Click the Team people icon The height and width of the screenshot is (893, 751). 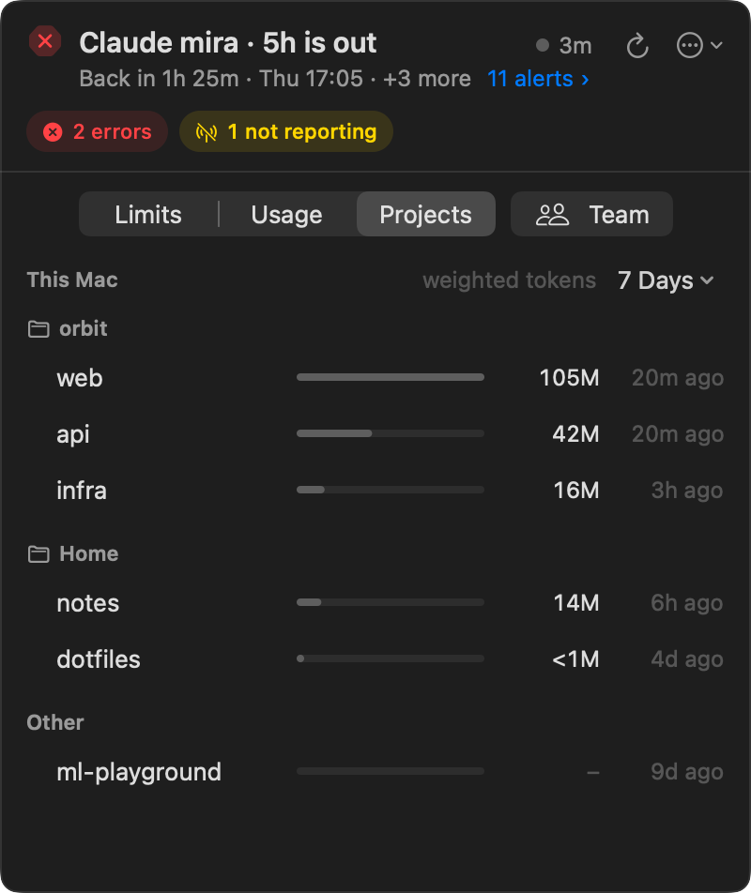(x=552, y=215)
